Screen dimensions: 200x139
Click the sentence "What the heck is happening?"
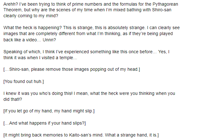pos(33,28)
